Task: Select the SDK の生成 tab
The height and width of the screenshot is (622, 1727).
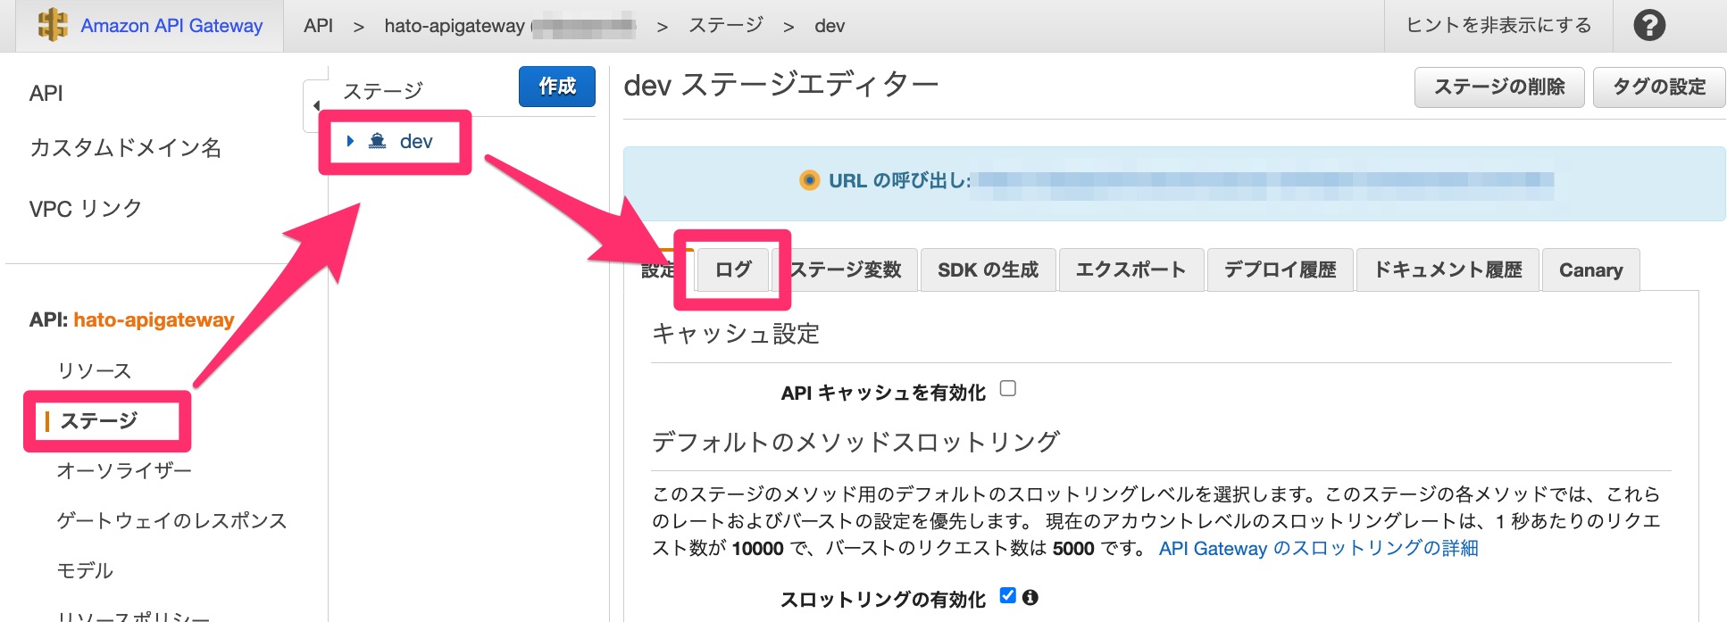Action: click(x=988, y=270)
